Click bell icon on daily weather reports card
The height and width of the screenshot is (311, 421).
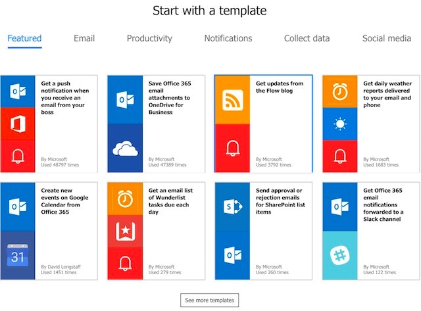point(340,156)
